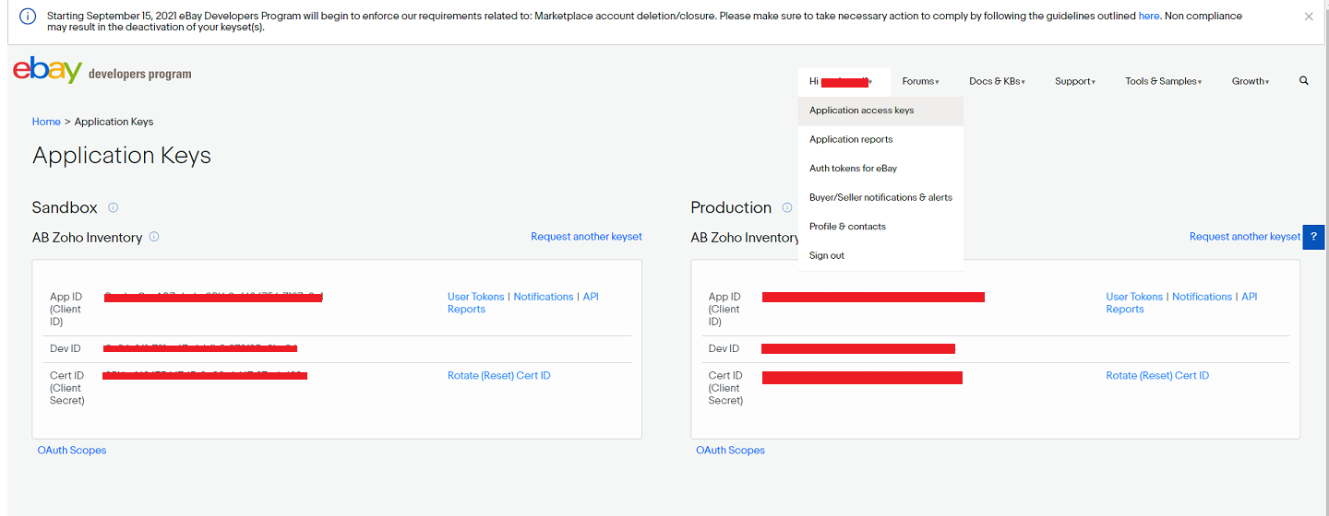1329x516 pixels.
Task: Click the info icon beside Sandbox heading
Action: point(114,207)
